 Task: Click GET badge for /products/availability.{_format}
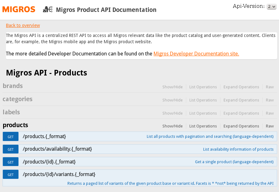pos(11,149)
